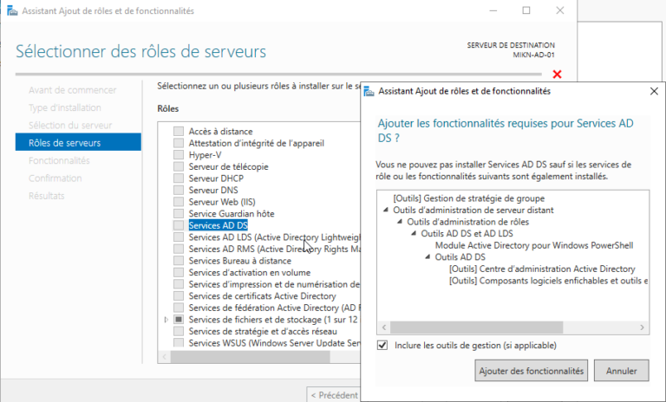This screenshot has height=402, width=666.
Task: Select Services AD LDS role row
Action: coord(274,237)
